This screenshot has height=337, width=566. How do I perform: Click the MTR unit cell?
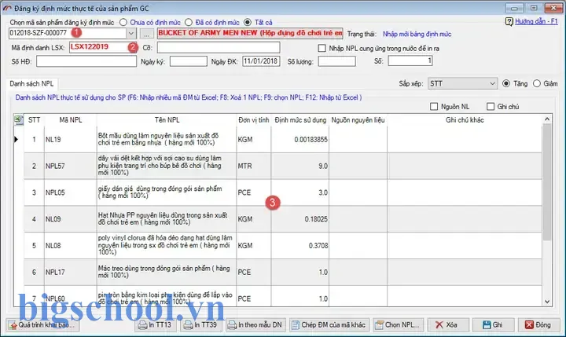click(x=254, y=166)
